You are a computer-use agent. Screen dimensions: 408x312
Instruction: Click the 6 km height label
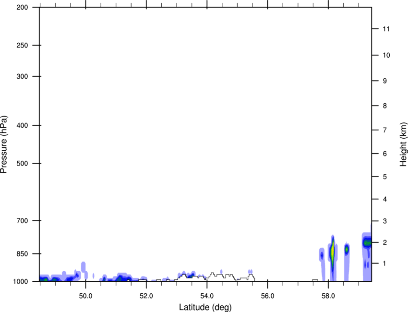(385, 154)
